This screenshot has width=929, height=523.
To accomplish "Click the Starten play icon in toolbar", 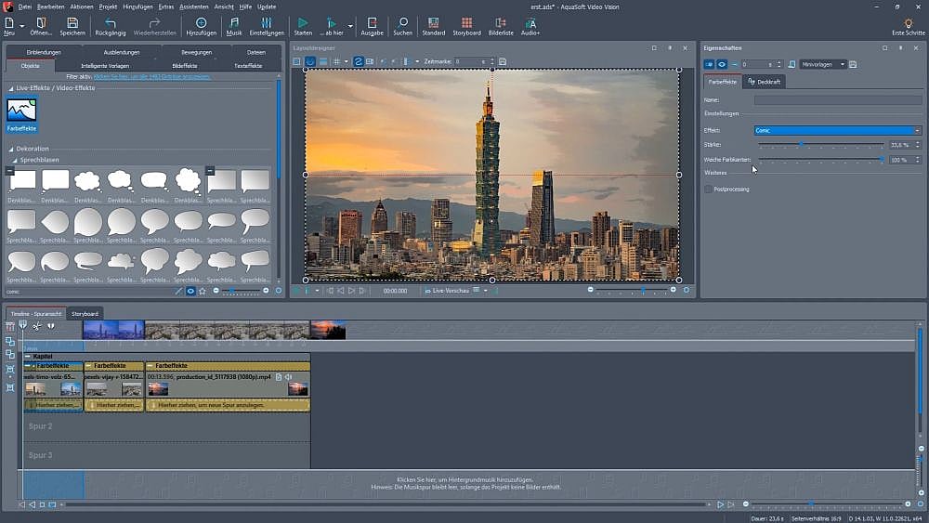I will pyautogui.click(x=303, y=22).
